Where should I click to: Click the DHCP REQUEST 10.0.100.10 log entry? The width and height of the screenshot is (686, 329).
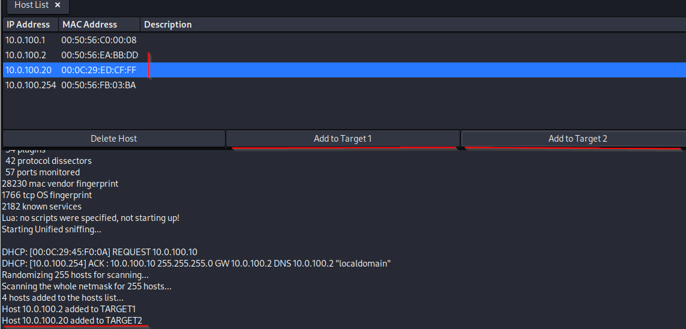(100, 252)
